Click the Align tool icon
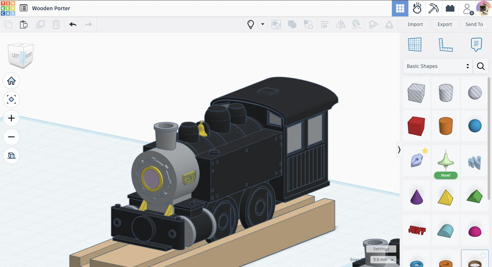This screenshot has height=267, width=492. point(325,24)
